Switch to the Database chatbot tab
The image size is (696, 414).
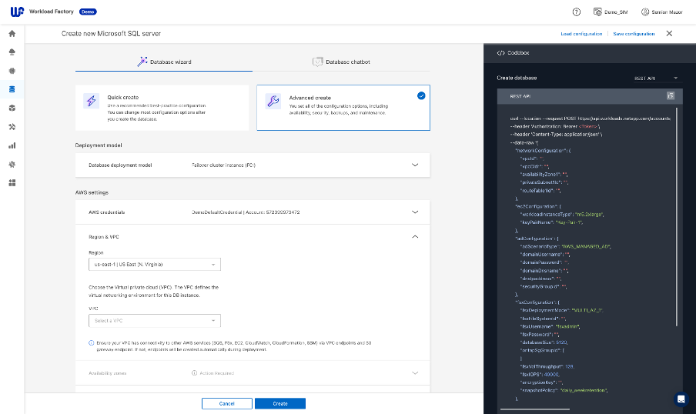[341, 62]
